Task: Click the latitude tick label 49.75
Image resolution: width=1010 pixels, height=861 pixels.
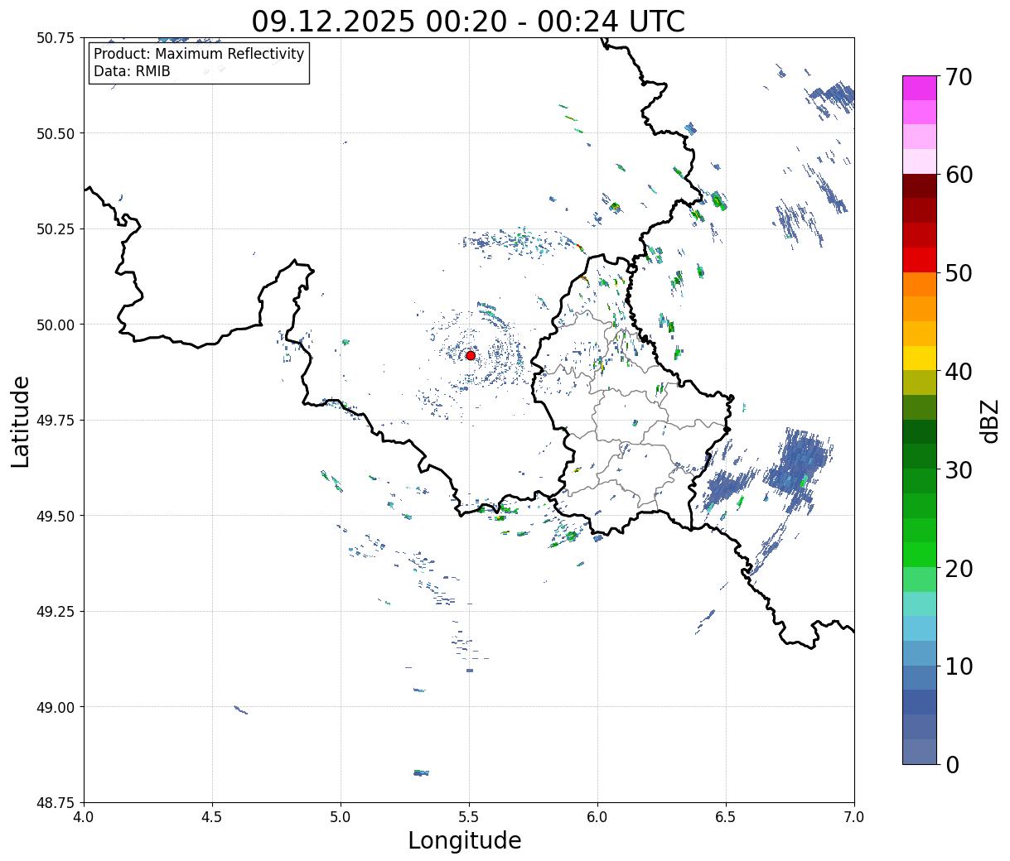Action: point(56,421)
